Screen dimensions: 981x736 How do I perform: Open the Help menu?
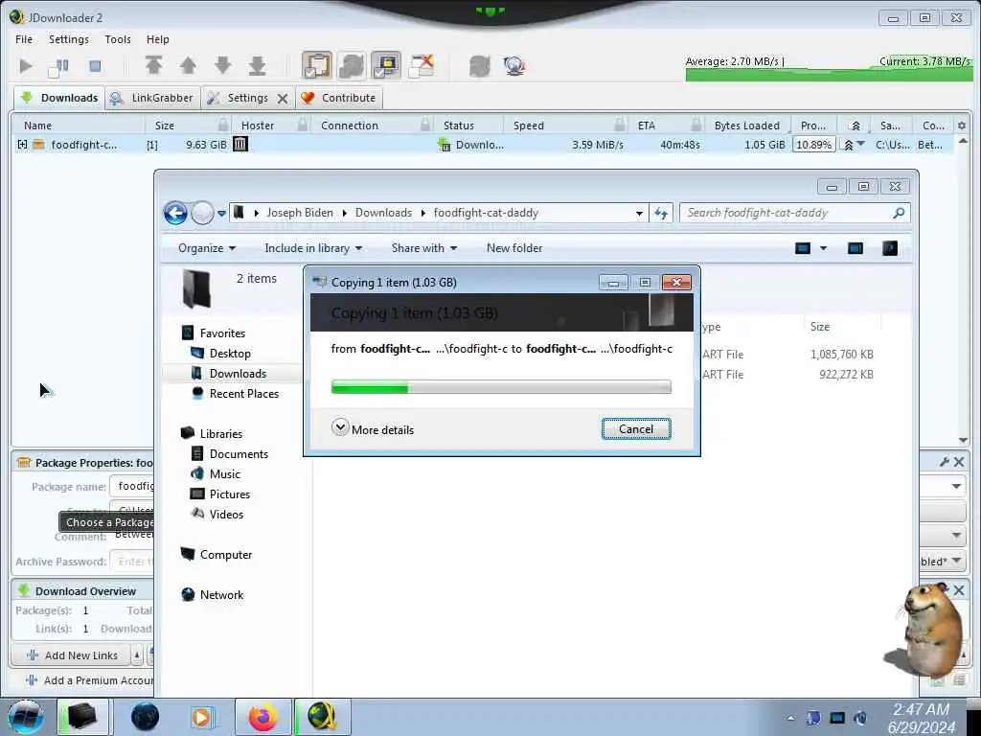click(x=158, y=38)
